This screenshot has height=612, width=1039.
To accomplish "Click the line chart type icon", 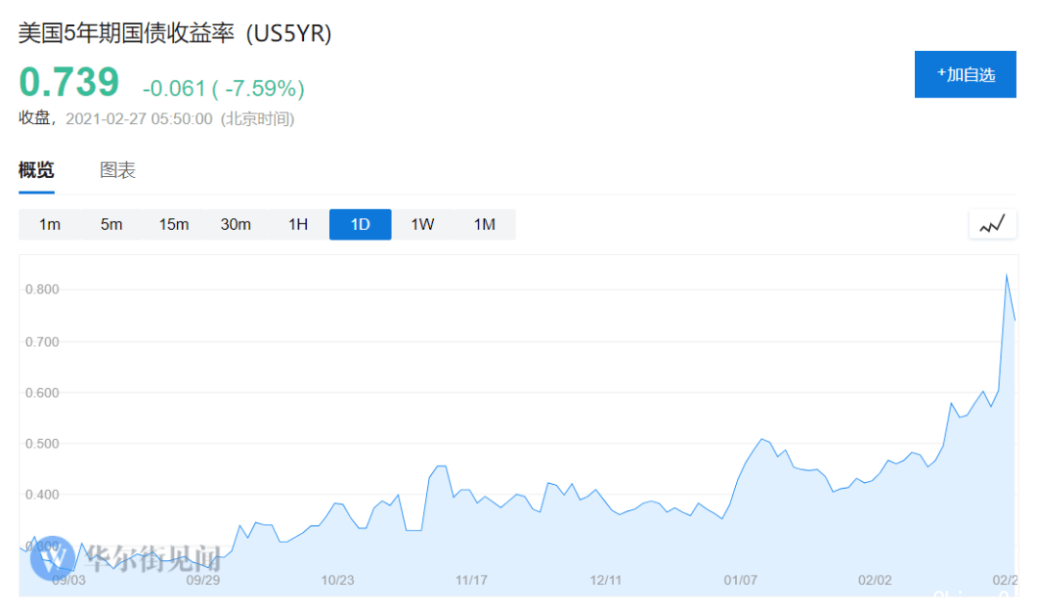I will click(992, 224).
